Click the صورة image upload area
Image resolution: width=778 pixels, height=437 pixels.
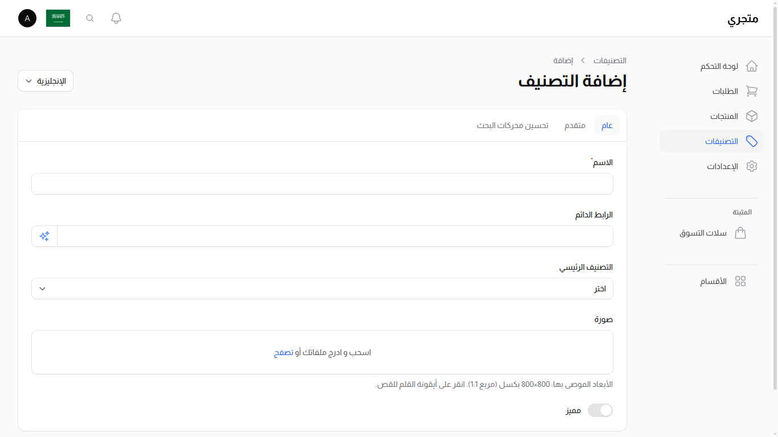pos(322,352)
